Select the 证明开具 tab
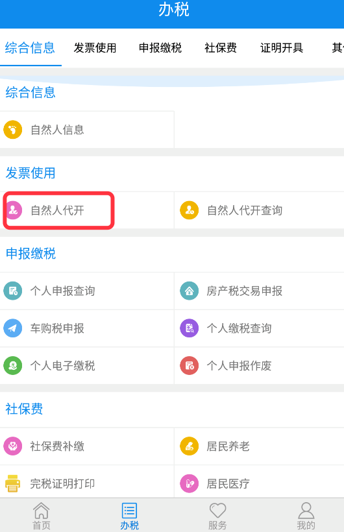Screen dimensions: 344x532 (x=282, y=48)
